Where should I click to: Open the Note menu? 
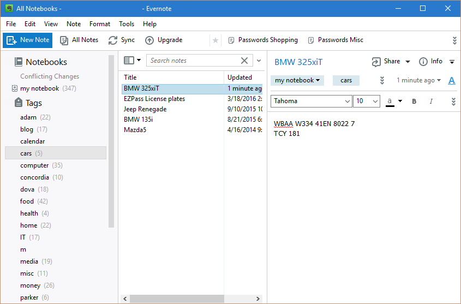74,24
